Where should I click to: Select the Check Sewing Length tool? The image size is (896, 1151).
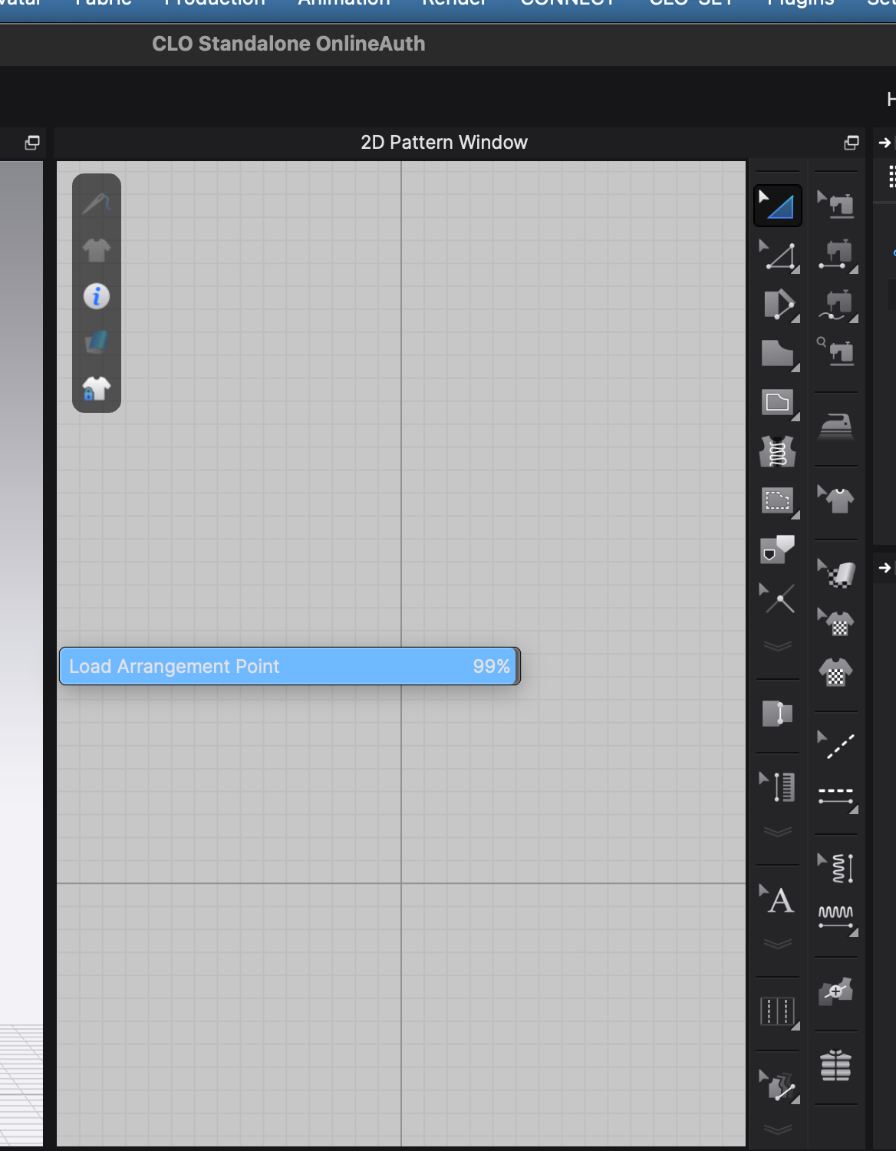(836, 354)
